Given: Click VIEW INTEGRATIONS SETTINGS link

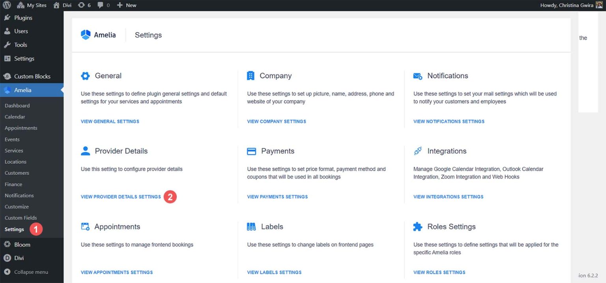Looking at the screenshot, I should [448, 196].
